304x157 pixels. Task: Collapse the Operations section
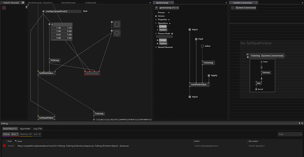156,23
